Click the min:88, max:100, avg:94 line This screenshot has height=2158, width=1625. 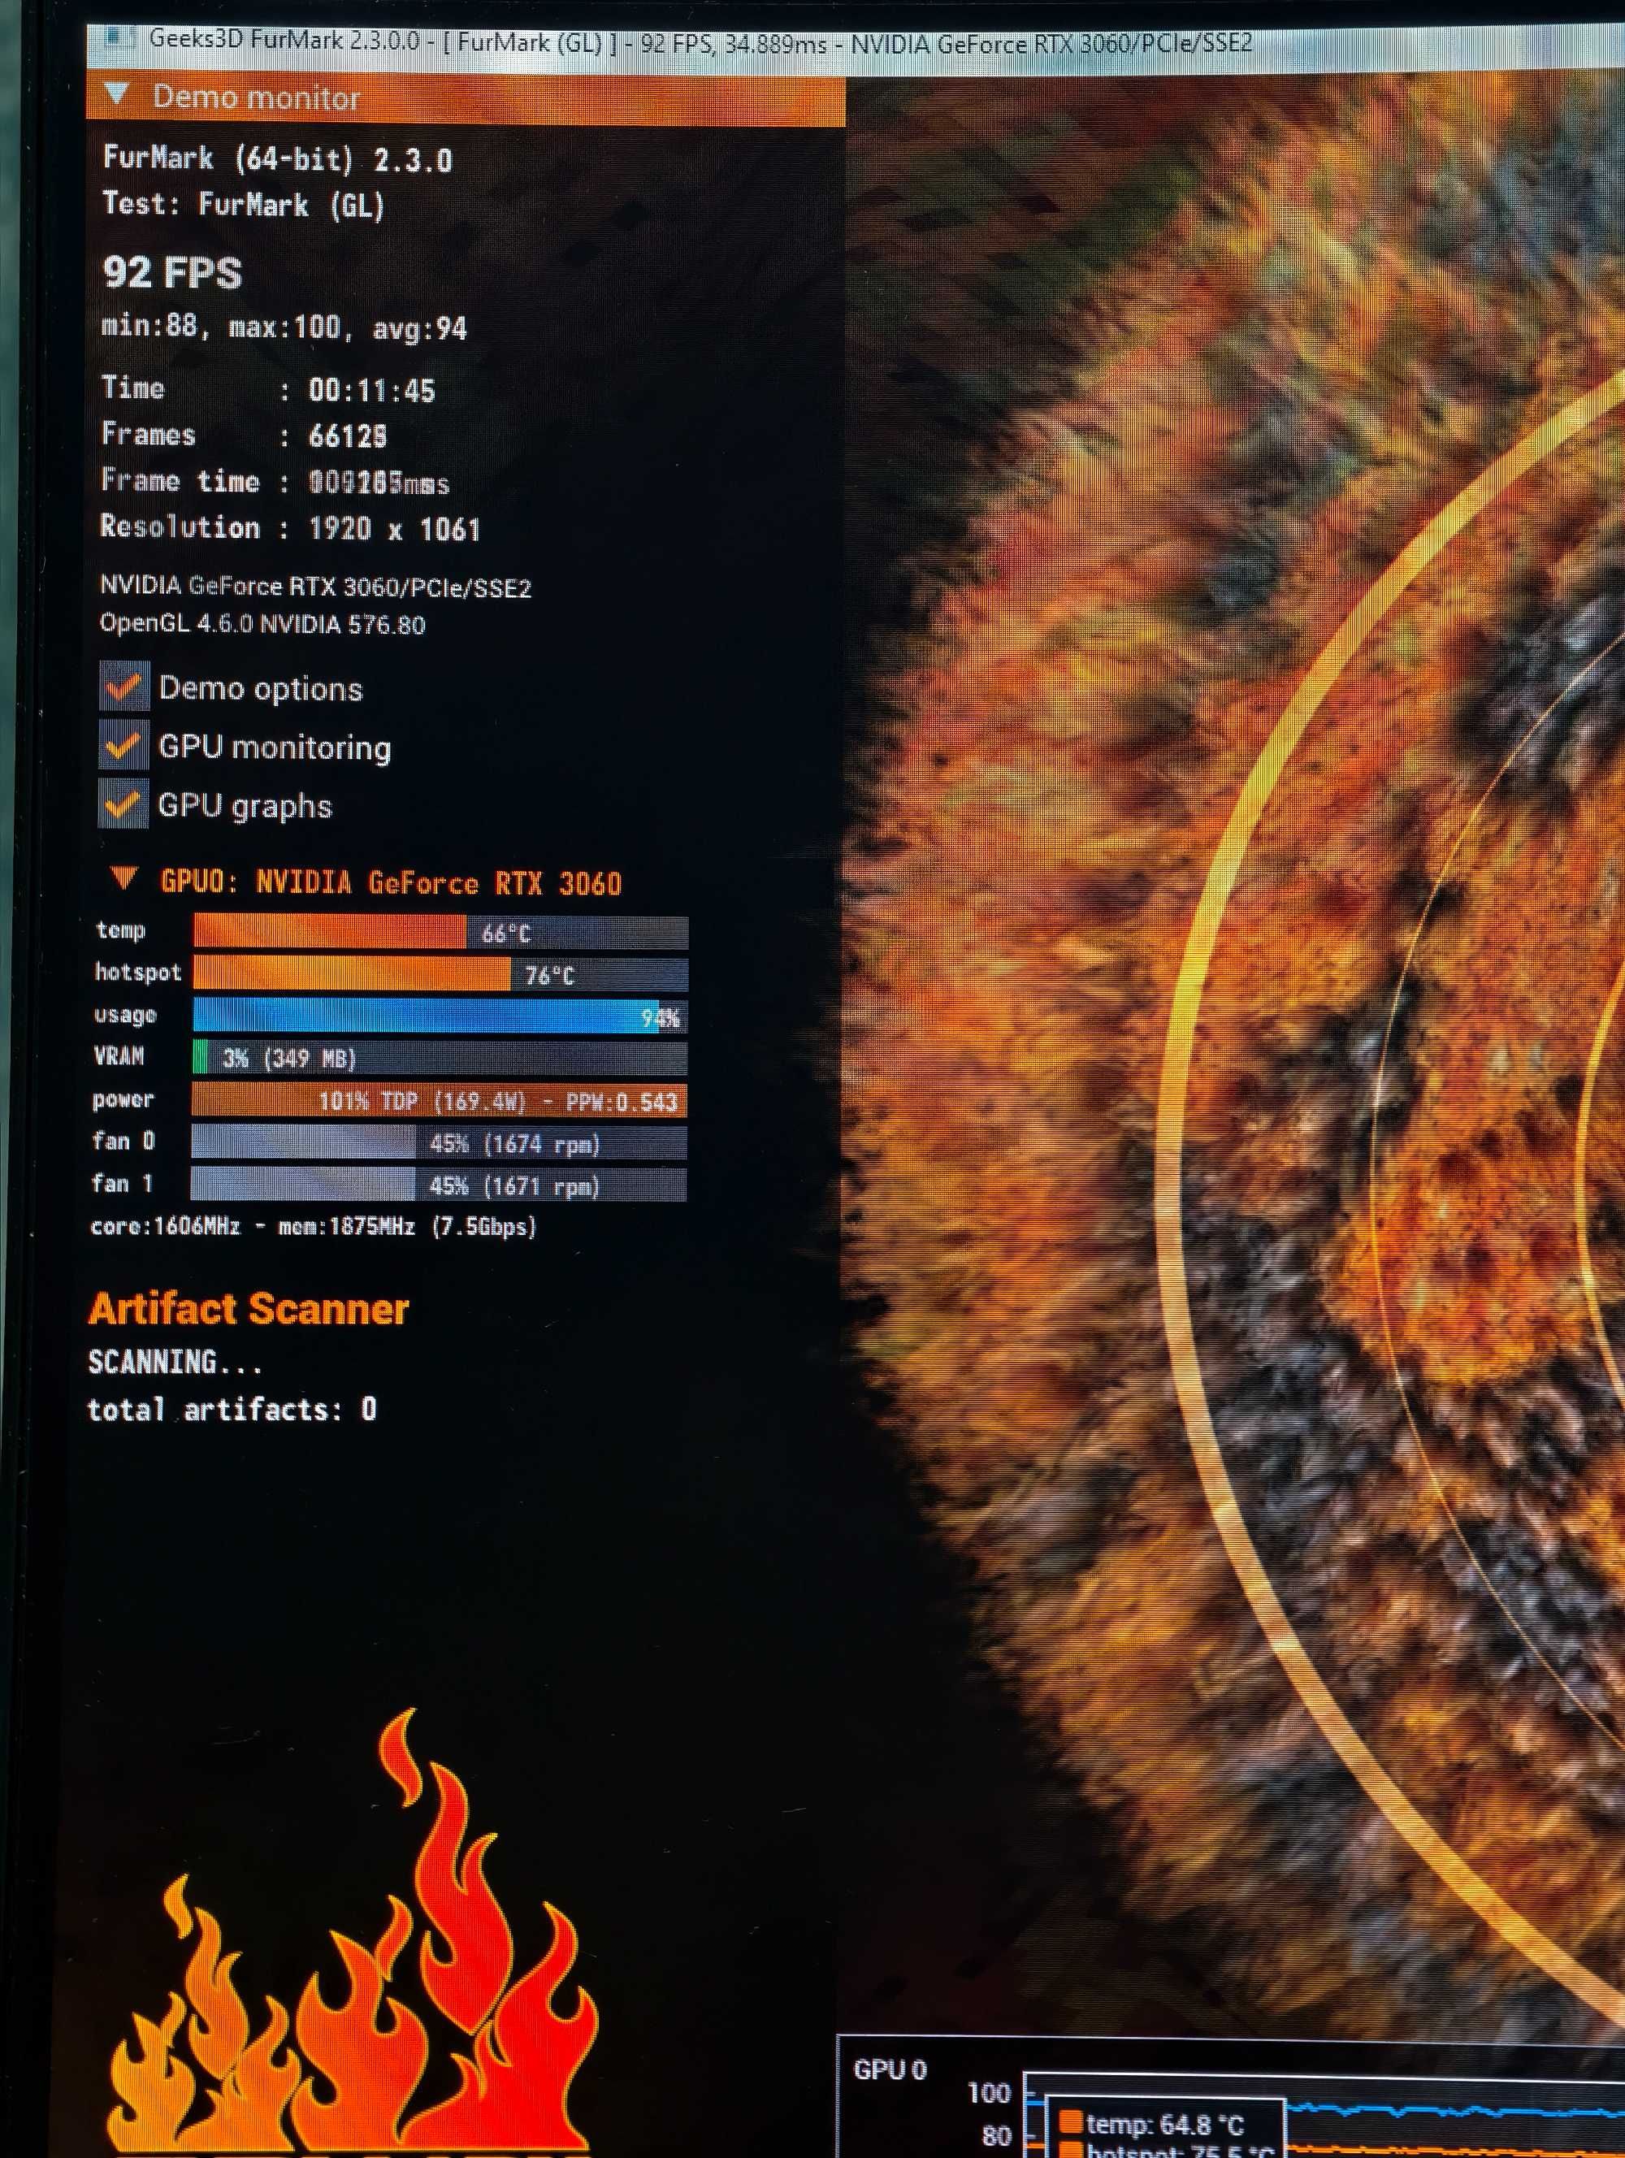284,327
